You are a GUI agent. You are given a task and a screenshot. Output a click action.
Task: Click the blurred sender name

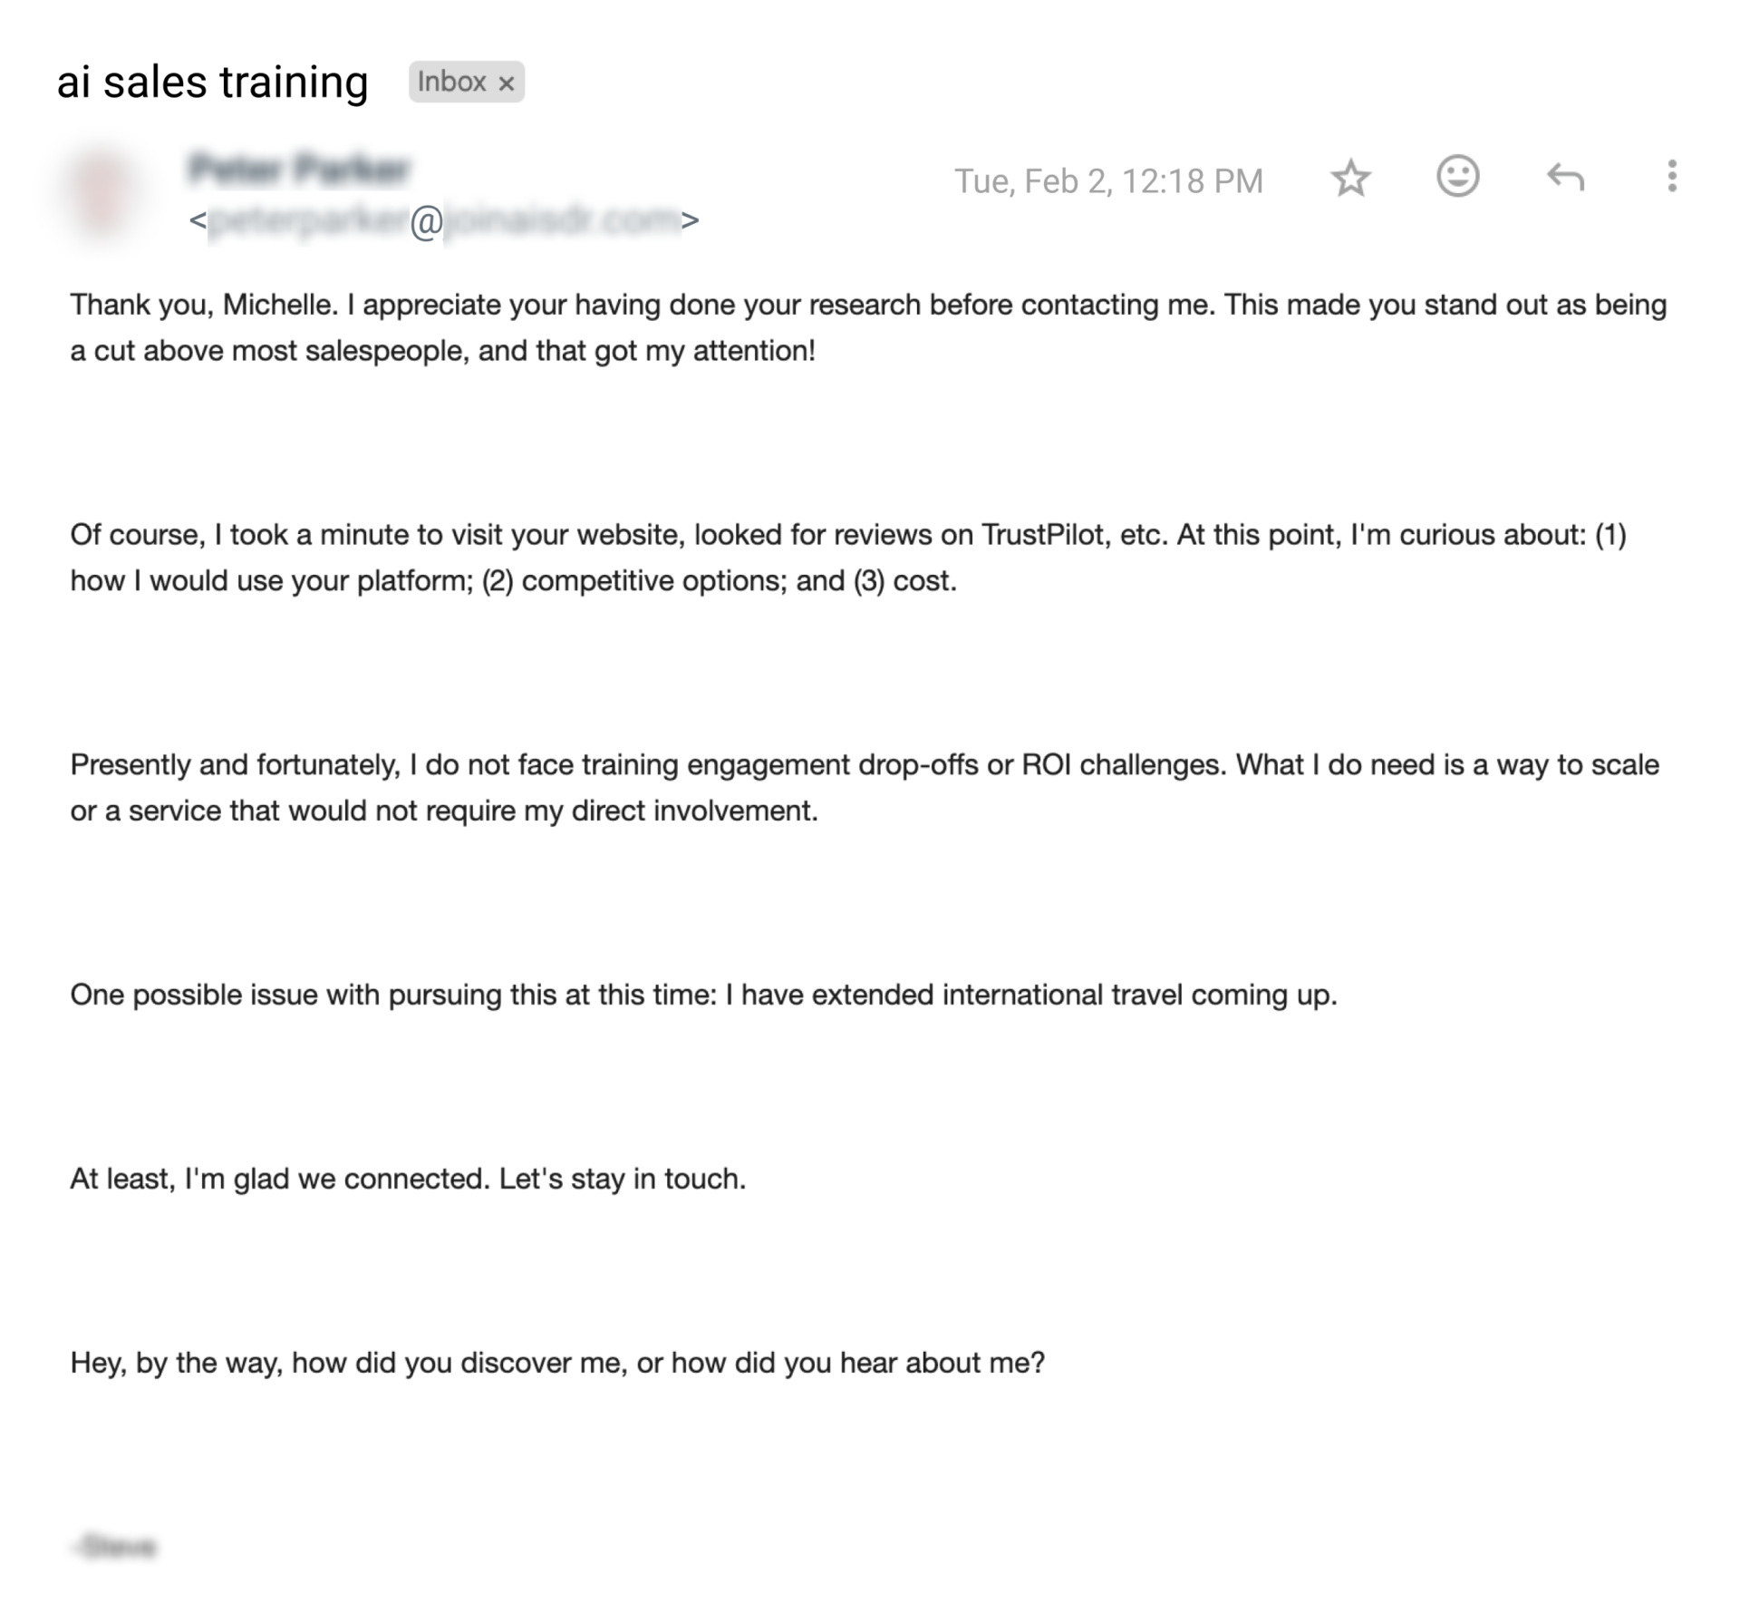tap(299, 169)
